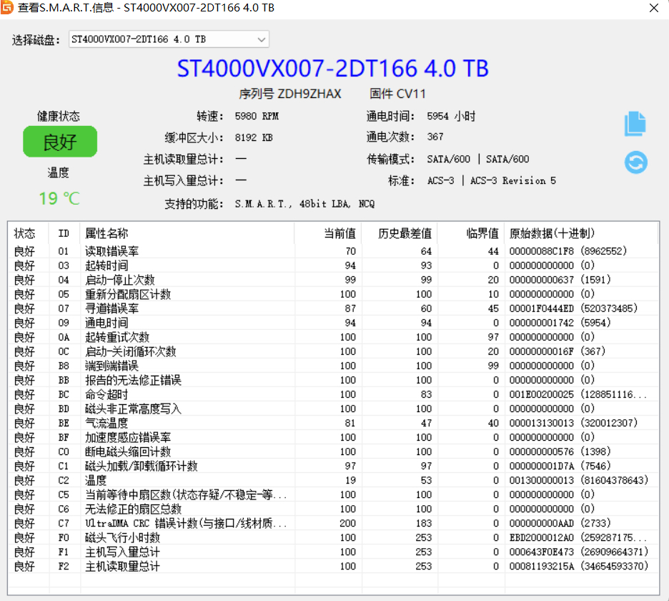Screen dimensions: 669x601
Task: Click the green 良好 health status badge
Action: tap(60, 142)
